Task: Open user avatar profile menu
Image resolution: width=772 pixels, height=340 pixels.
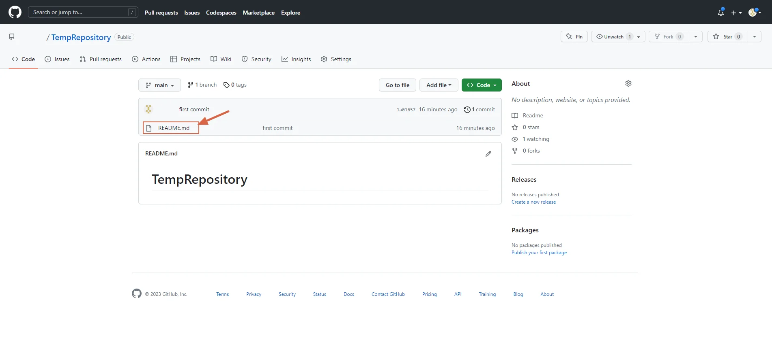Action: [x=755, y=13]
